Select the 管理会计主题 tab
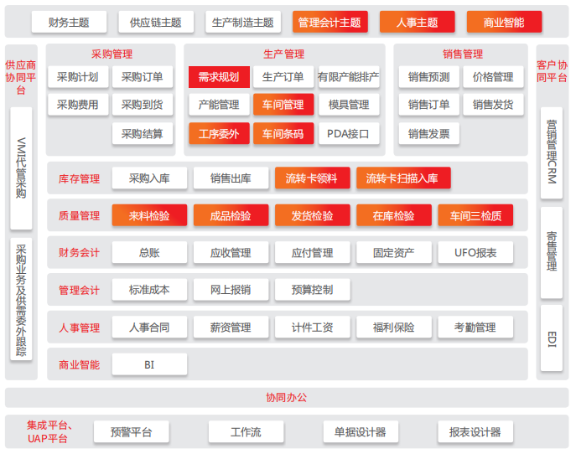This screenshot has width=576, height=454. tap(331, 23)
